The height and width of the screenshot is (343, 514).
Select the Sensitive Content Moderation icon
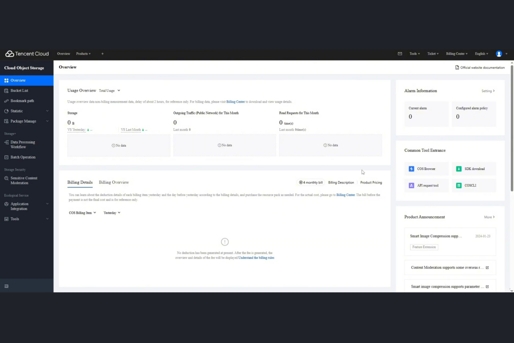(6, 178)
